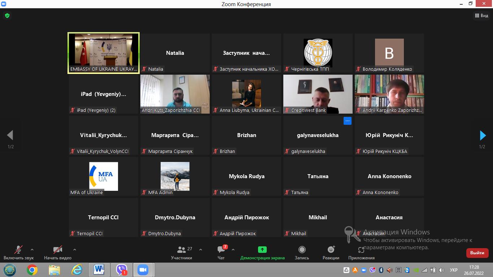Click the Татьяна name label

[300, 192]
